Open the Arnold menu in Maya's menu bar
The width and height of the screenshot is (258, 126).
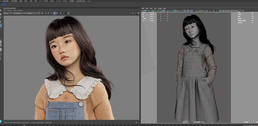[58, 1]
